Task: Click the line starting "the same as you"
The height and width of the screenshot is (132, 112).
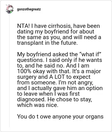Action: (x=59, y=37)
